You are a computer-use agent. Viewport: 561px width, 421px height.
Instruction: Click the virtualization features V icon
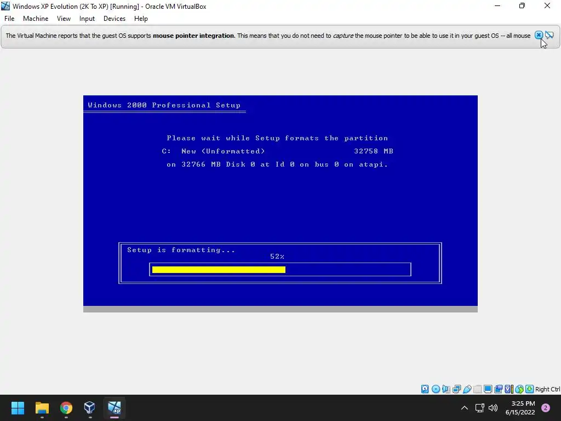tap(509, 389)
